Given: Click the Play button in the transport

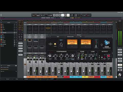Looking at the screenshot, I should [x=63, y=15].
